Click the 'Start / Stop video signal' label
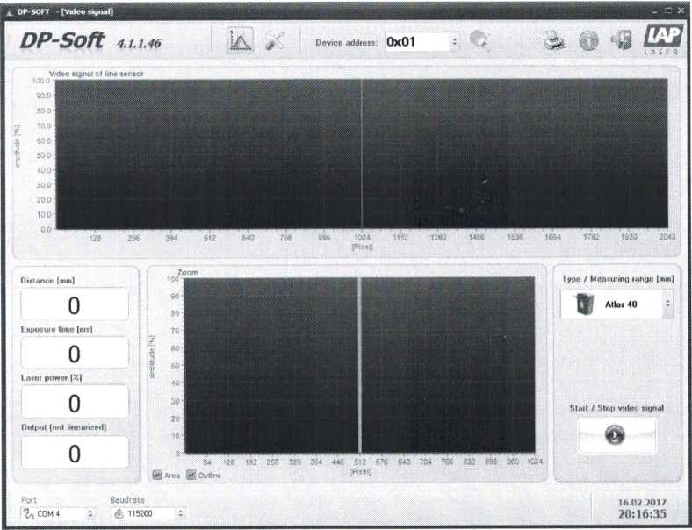The height and width of the screenshot is (530, 692). click(x=616, y=408)
